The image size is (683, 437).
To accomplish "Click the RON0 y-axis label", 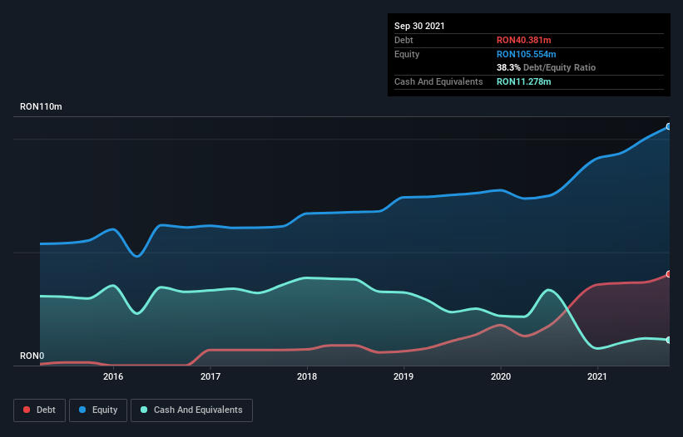I will pyautogui.click(x=32, y=356).
